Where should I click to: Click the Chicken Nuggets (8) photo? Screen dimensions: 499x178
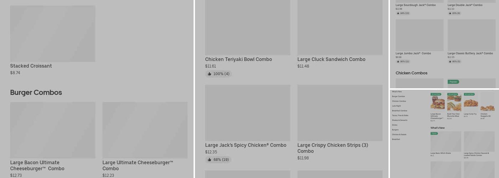[487, 103]
